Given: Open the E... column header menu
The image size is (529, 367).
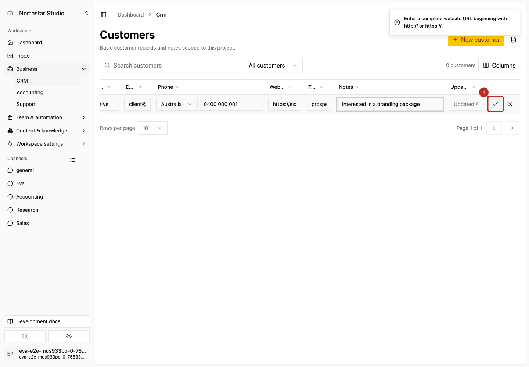Looking at the screenshot, I should click(x=134, y=87).
